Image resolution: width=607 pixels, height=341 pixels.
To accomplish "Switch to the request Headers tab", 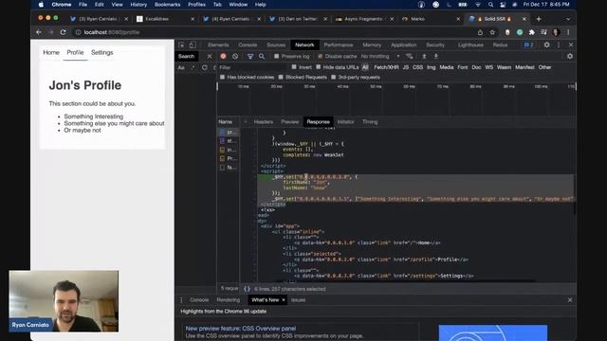I will (264, 122).
